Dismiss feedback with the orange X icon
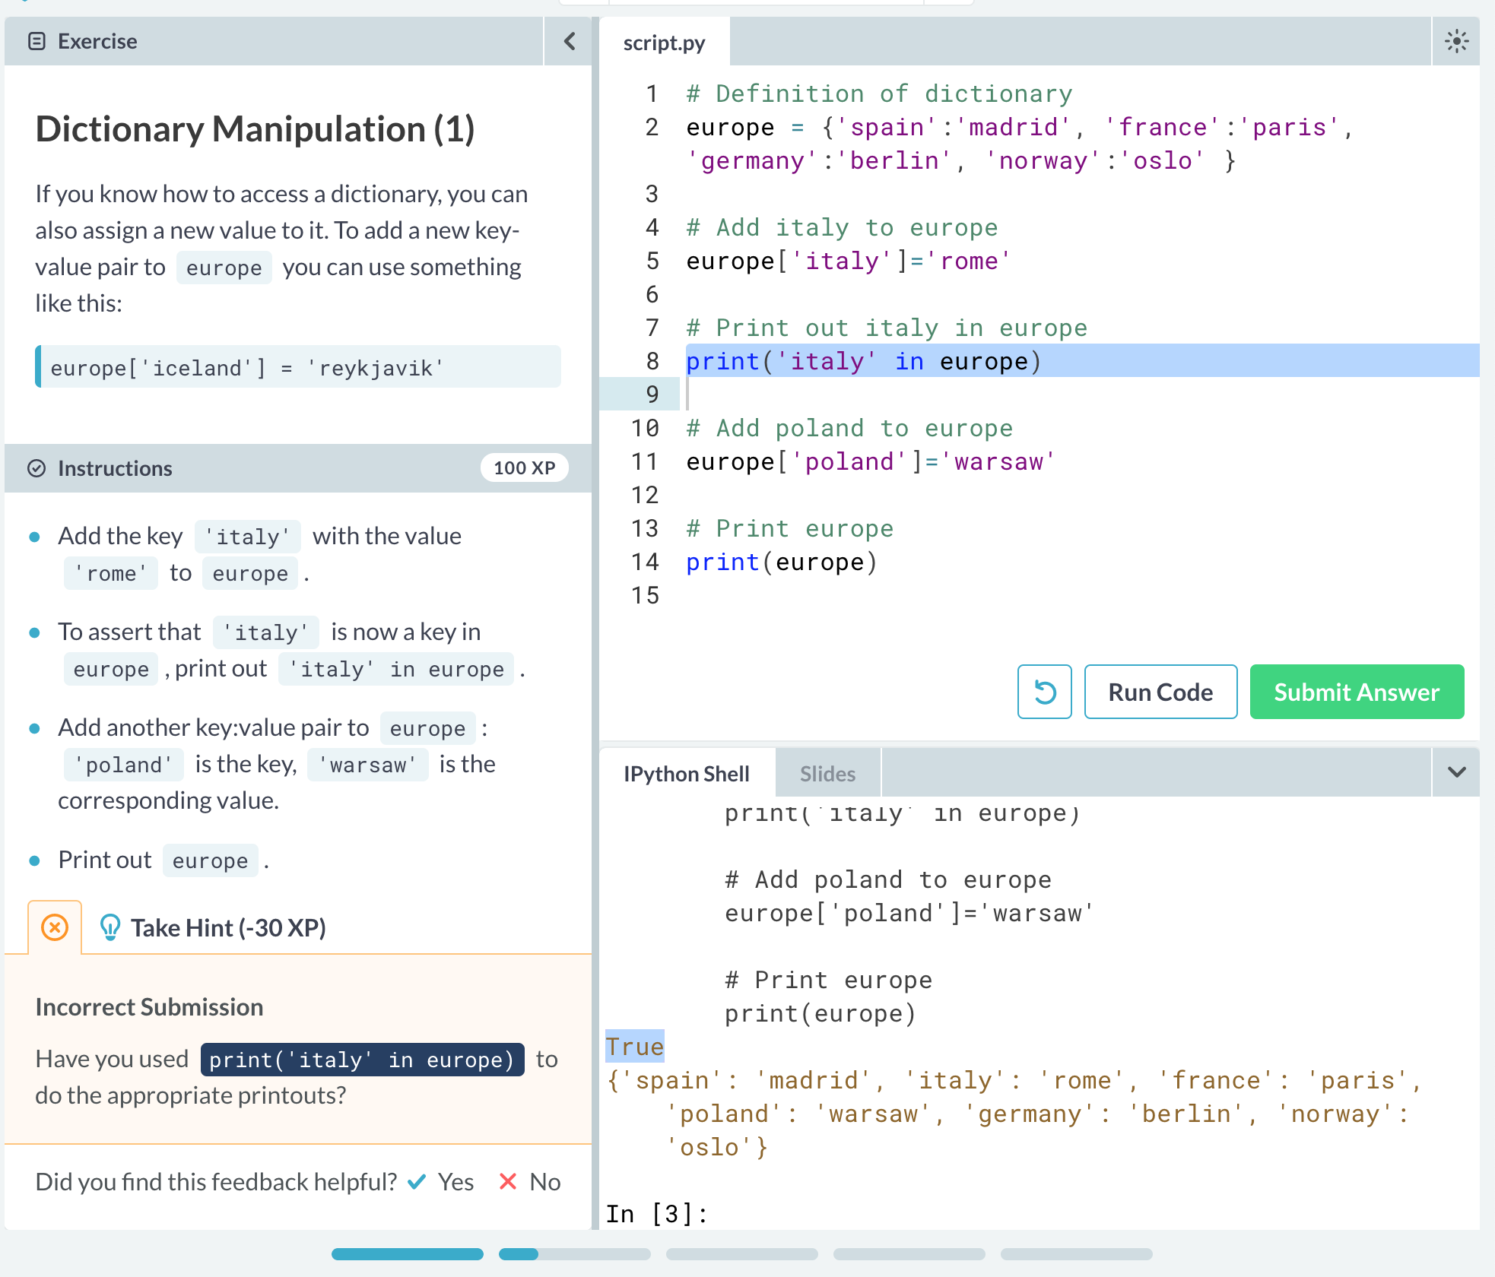1495x1277 pixels. click(55, 927)
